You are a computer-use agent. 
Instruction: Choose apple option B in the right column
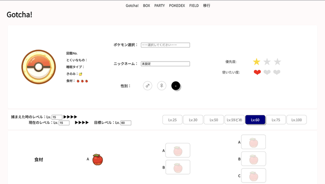[x=254, y=159]
